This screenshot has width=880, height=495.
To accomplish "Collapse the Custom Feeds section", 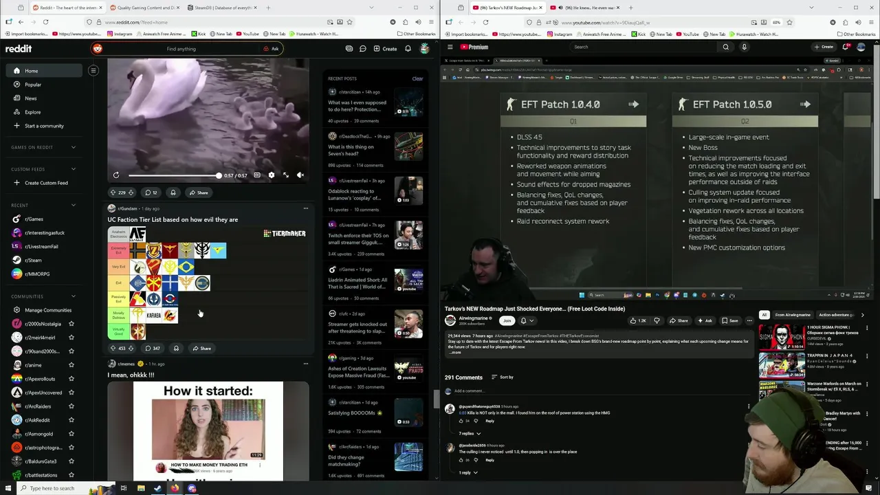I will [74, 169].
